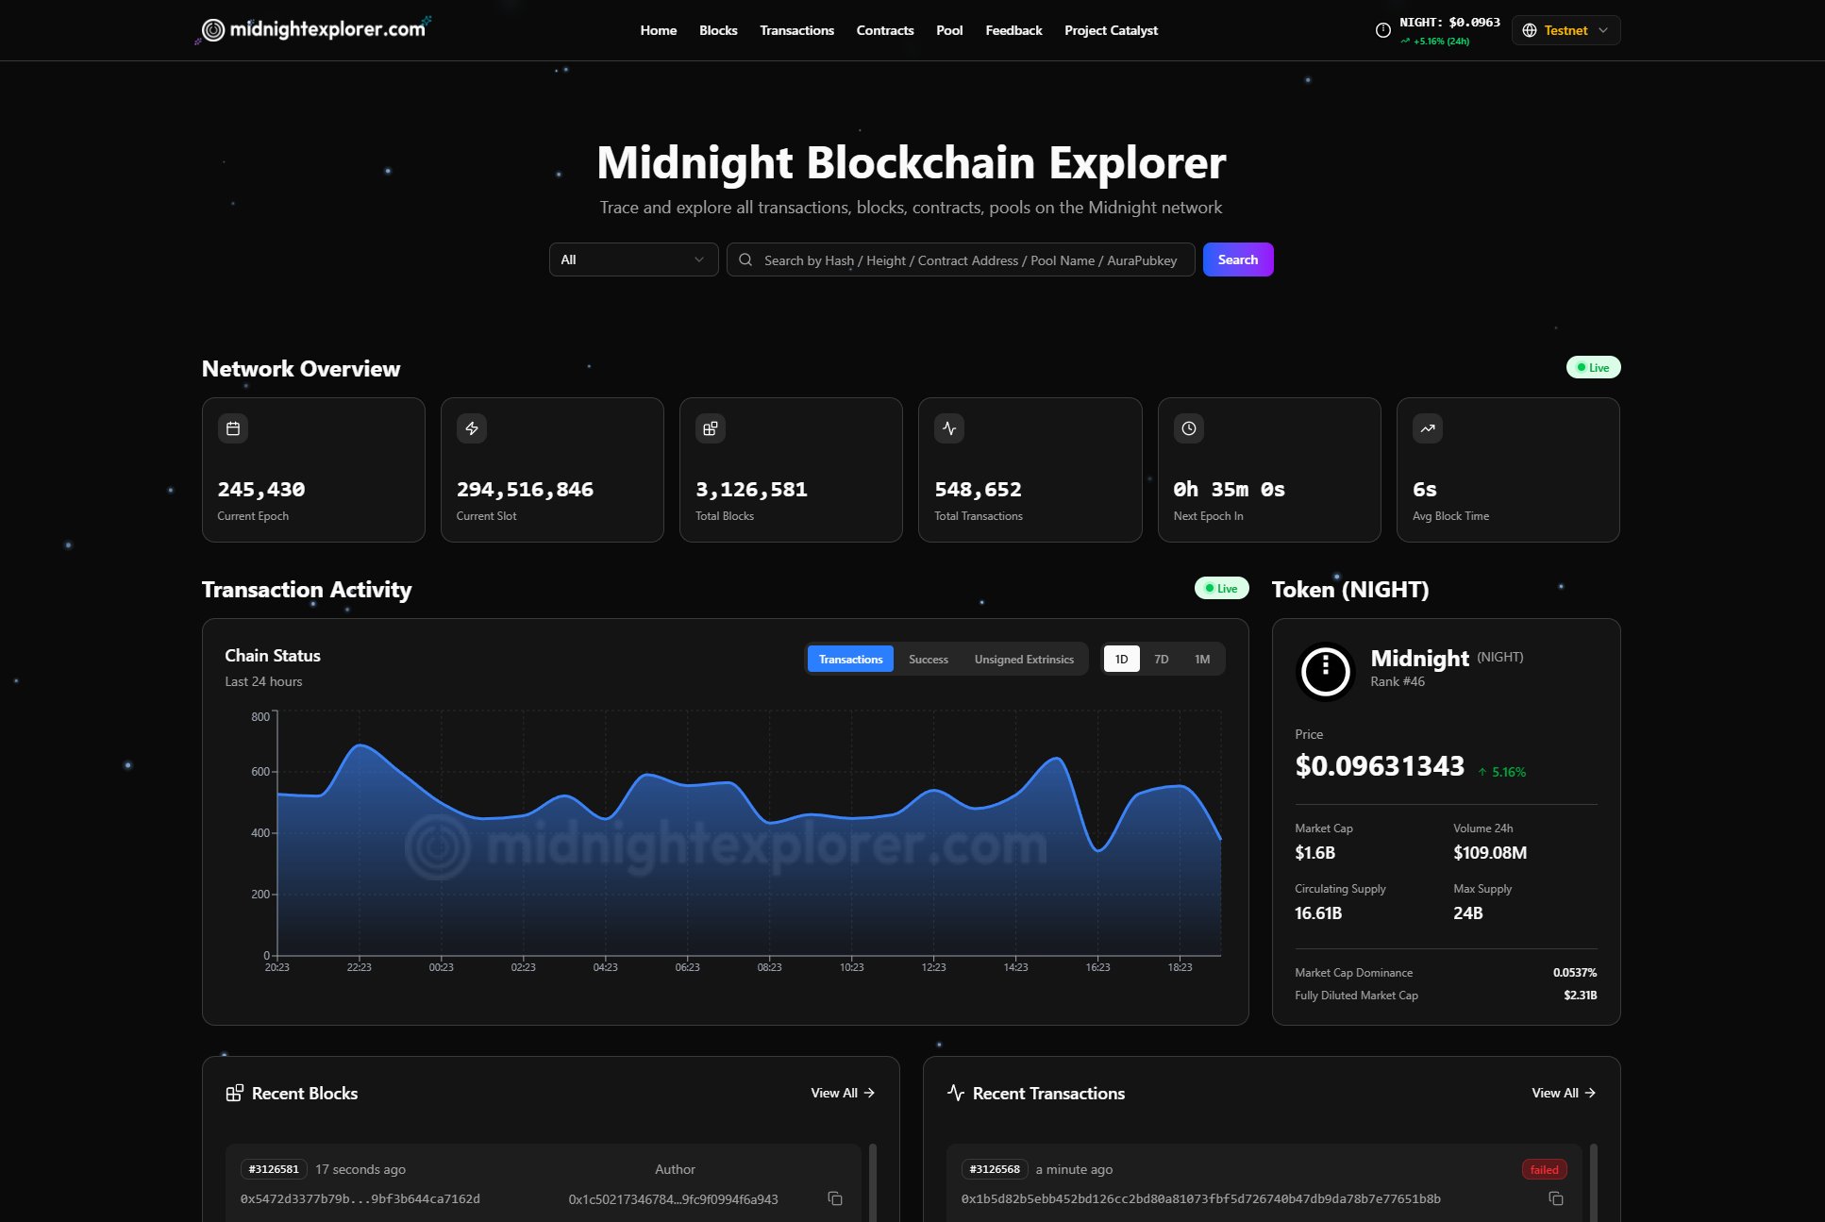1825x1222 pixels.
Task: Click the lightning bolt icon on Current Slot card
Action: 472,428
